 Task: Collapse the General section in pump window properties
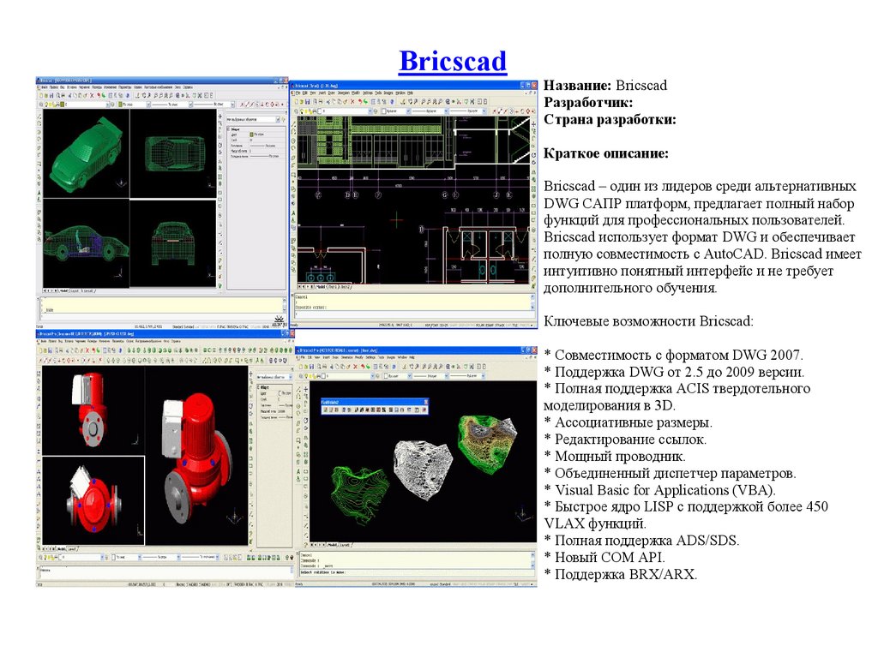(x=258, y=387)
